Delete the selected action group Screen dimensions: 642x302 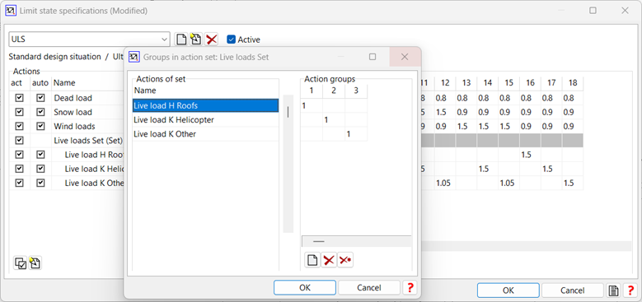[x=329, y=260]
